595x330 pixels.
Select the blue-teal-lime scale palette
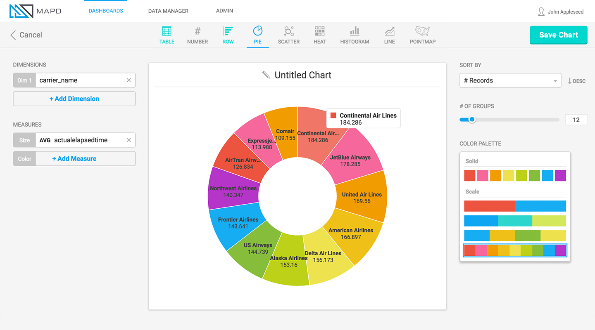pyautogui.click(x=515, y=221)
